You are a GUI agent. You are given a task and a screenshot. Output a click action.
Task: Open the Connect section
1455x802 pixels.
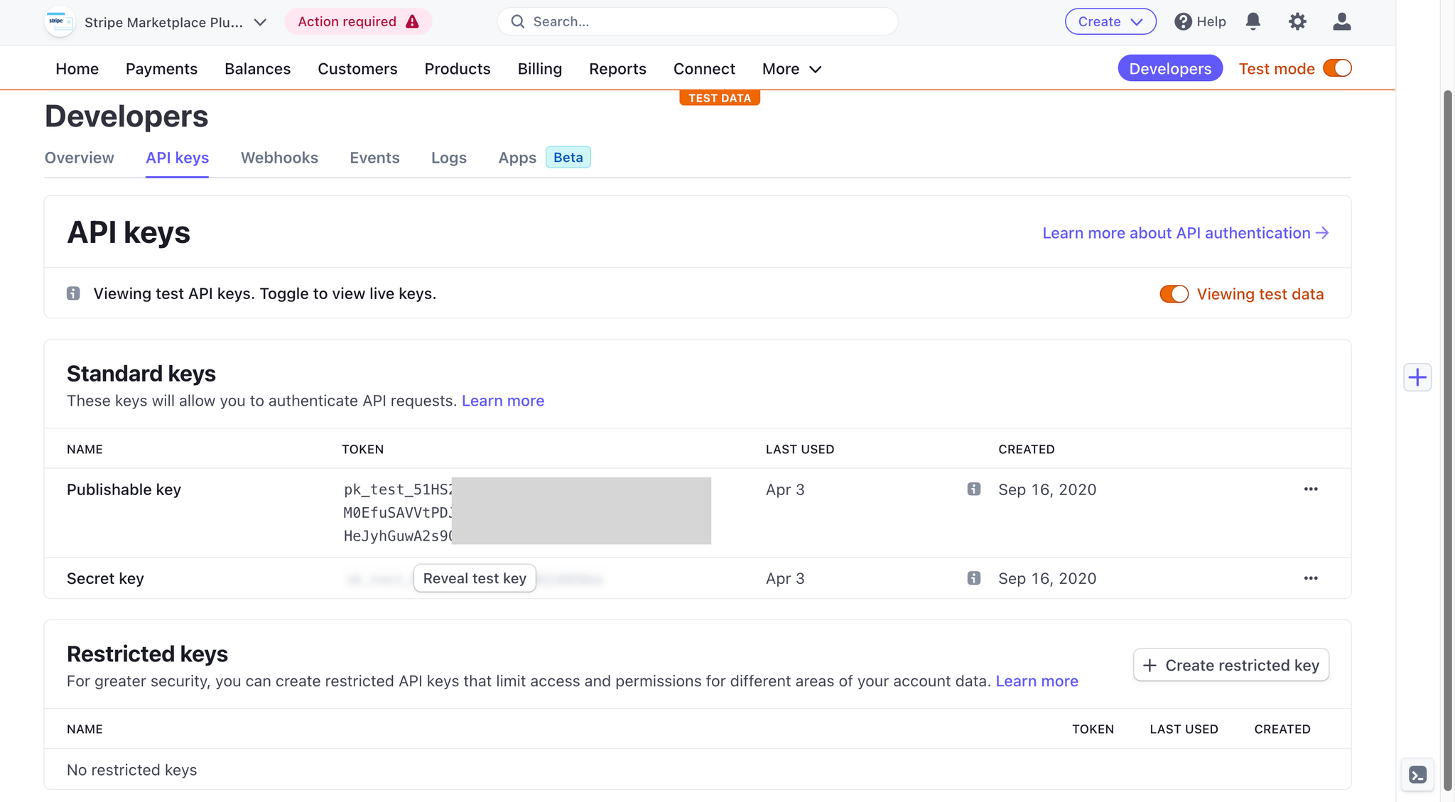[x=704, y=69]
